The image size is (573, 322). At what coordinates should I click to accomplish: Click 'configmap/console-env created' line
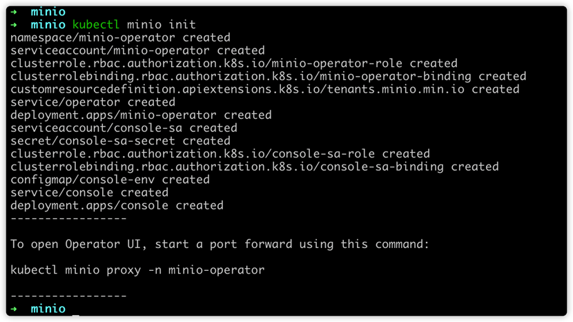click(110, 180)
